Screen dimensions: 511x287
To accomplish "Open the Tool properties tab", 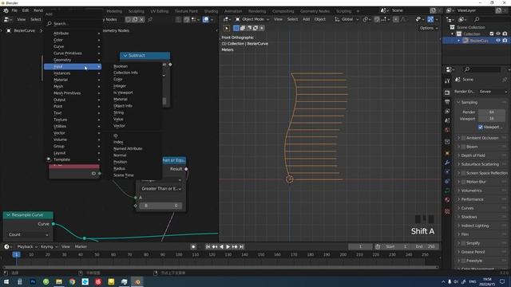I will tap(447, 81).
